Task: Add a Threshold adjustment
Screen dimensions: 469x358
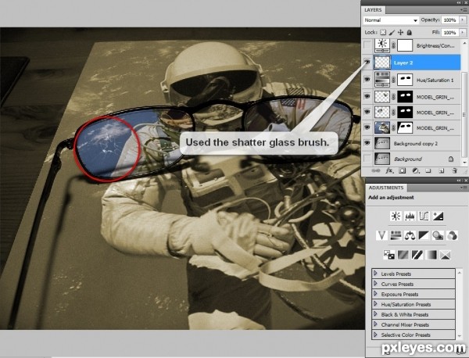Action: coord(417,255)
